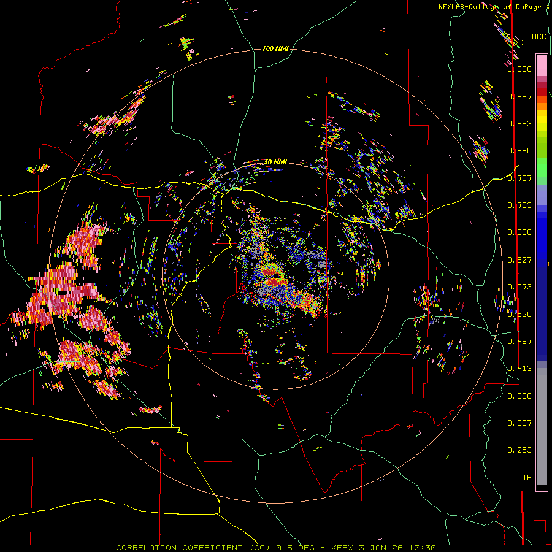Click the 0.253 legend value
Image resolution: width=552 pixels, height=552 pixels.
coord(519,450)
